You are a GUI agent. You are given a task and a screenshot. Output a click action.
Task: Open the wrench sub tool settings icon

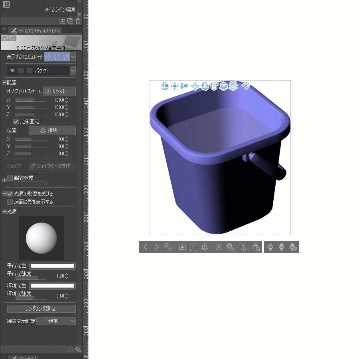click(x=168, y=247)
